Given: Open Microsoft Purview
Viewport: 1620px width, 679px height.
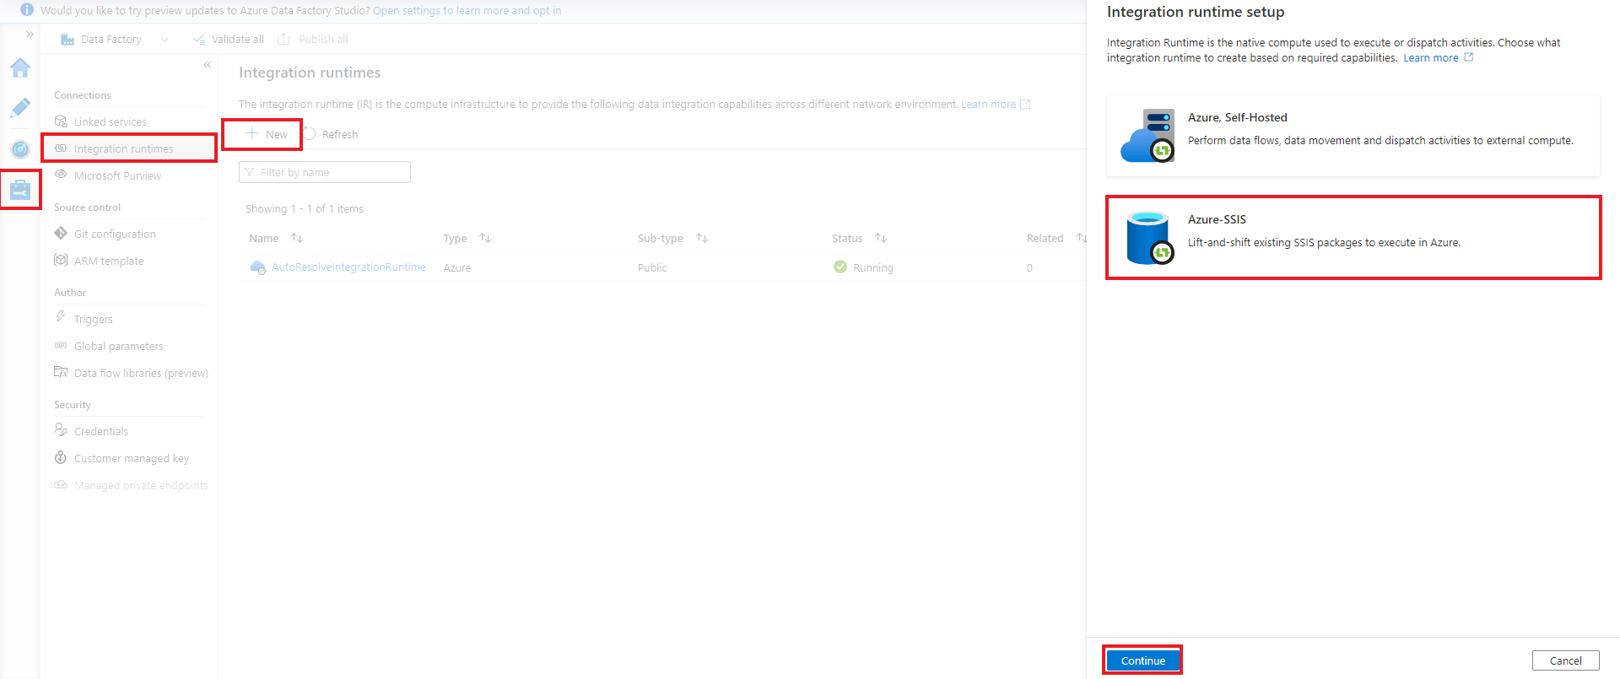Looking at the screenshot, I should [117, 176].
